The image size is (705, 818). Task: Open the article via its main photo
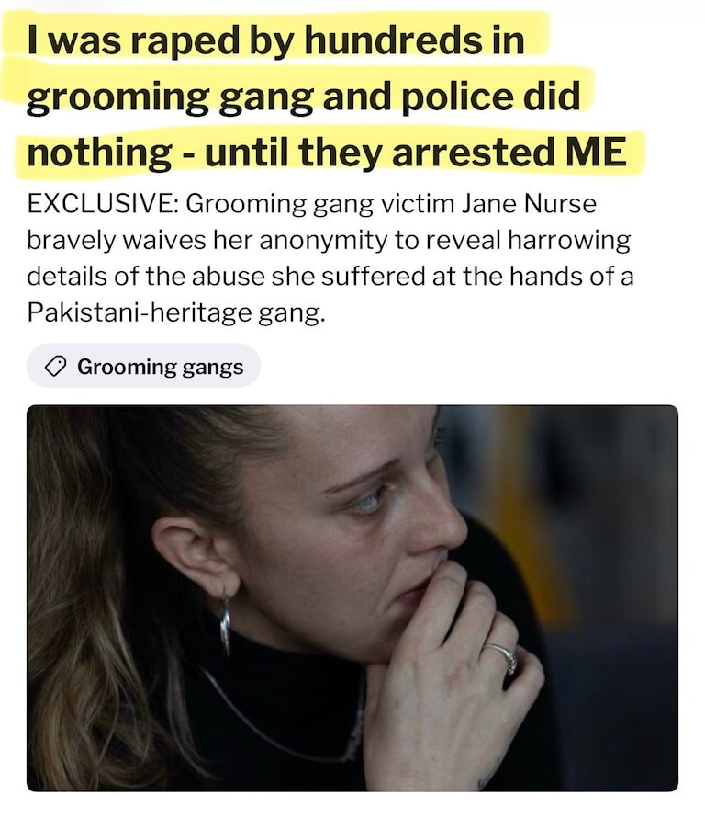coord(352,597)
